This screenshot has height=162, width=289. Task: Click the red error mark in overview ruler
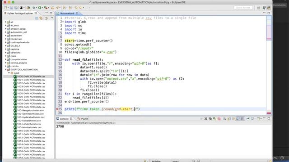269,113
